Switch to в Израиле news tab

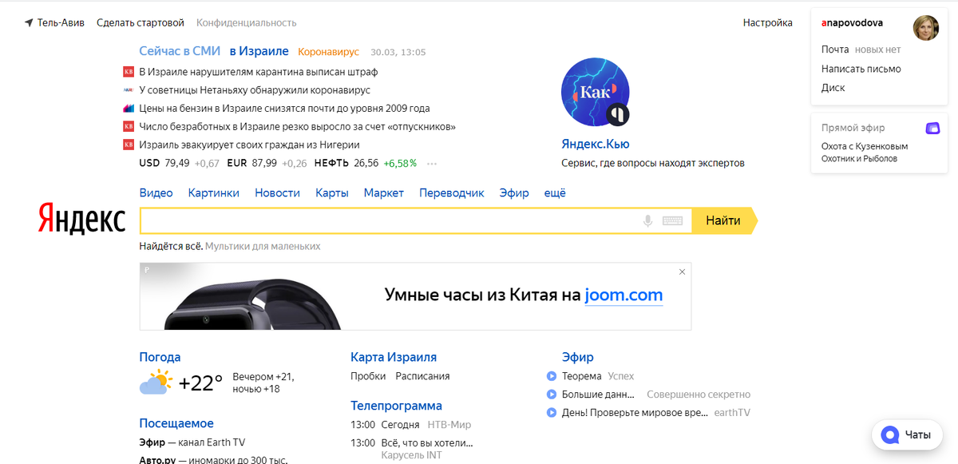tap(259, 51)
